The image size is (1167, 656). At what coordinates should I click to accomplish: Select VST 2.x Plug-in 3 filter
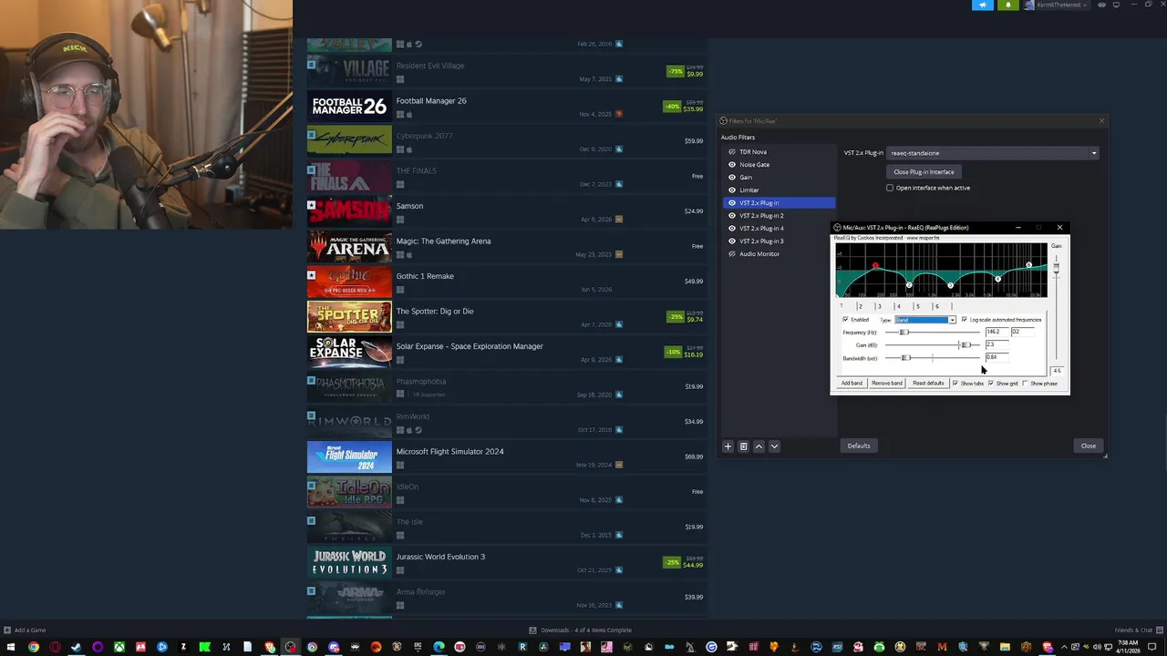tap(780, 241)
